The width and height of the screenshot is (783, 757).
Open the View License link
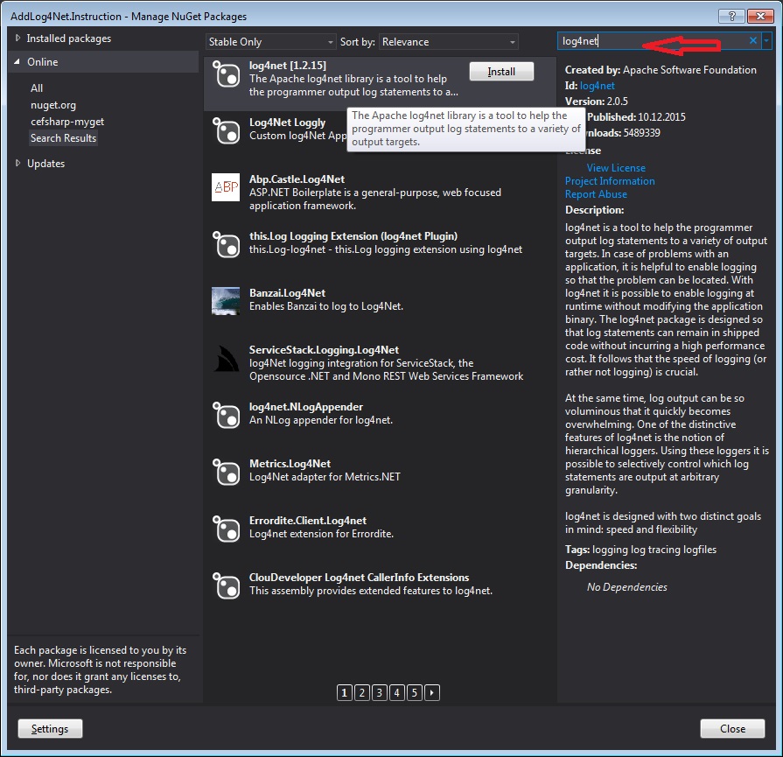(x=616, y=168)
